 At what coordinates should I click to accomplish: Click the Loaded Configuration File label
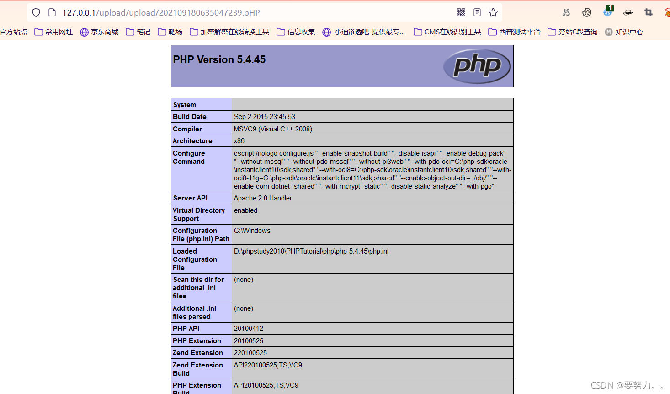click(x=195, y=259)
